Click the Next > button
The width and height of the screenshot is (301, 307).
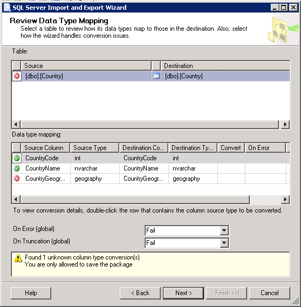pos(183,293)
